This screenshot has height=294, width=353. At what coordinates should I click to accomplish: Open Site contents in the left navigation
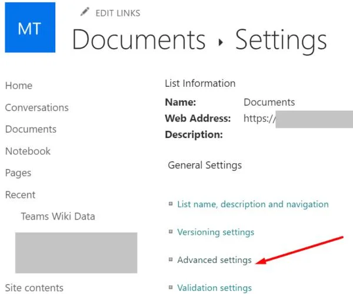(35, 288)
